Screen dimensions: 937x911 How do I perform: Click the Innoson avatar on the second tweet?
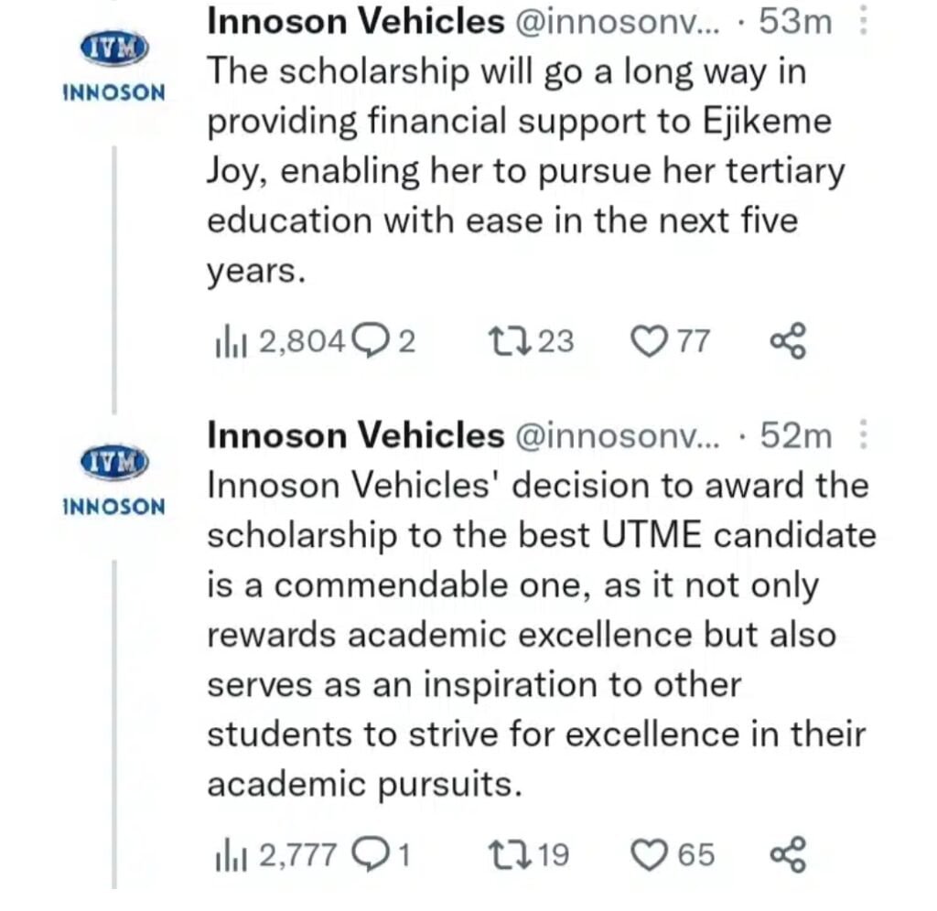coord(113,461)
